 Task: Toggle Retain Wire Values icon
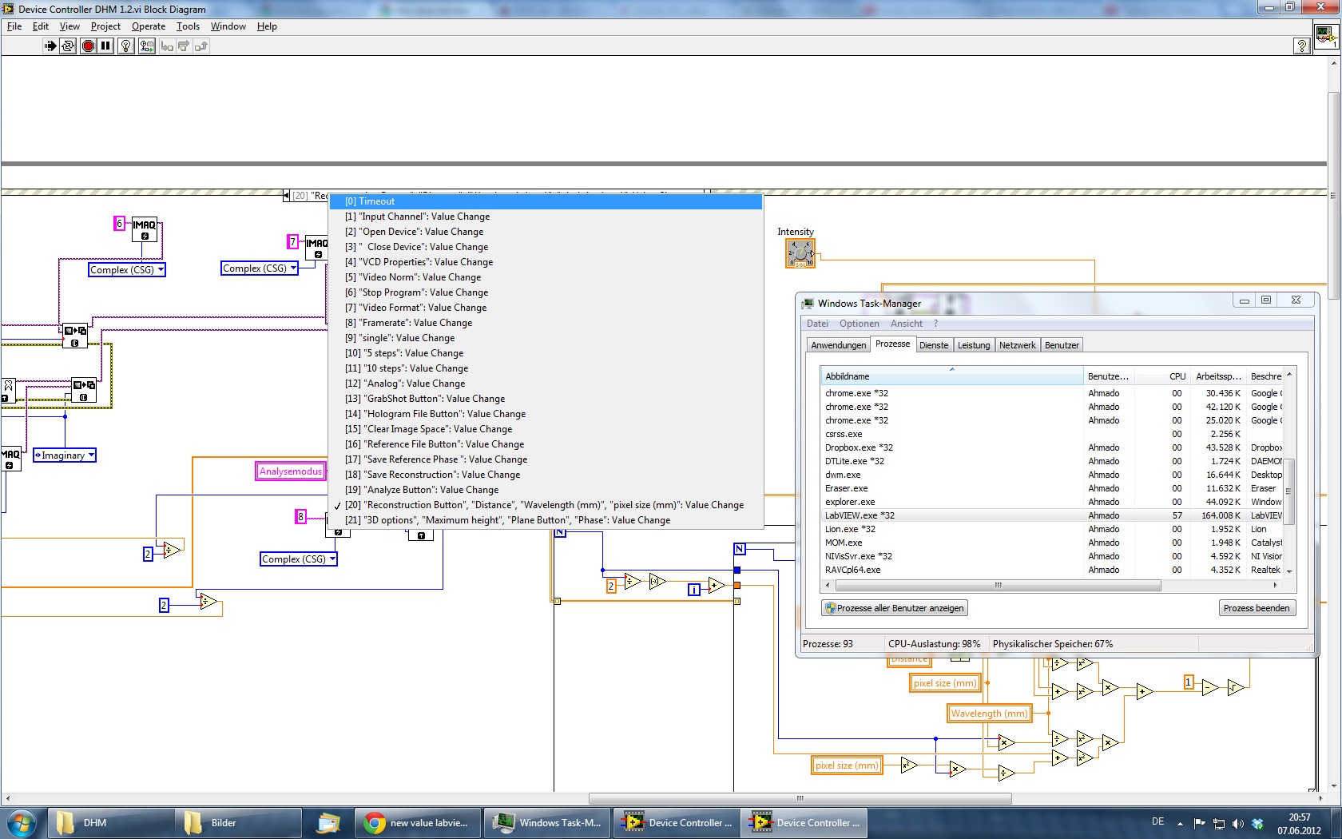[x=146, y=46]
